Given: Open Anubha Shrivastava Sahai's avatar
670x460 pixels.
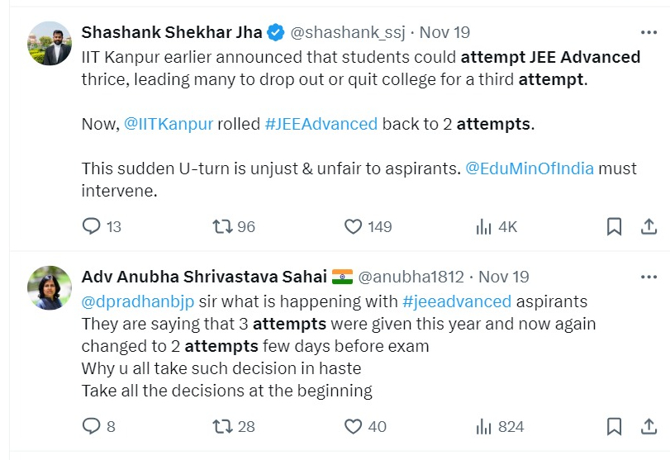Looking at the screenshot, I should (50, 287).
